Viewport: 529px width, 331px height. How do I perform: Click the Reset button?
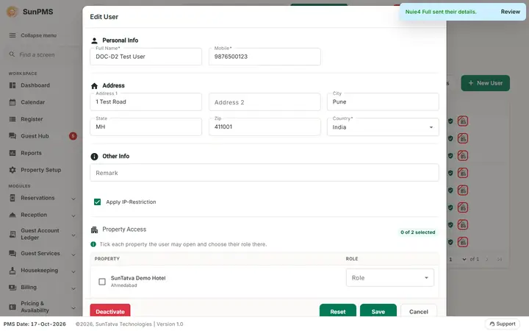tap(338, 311)
